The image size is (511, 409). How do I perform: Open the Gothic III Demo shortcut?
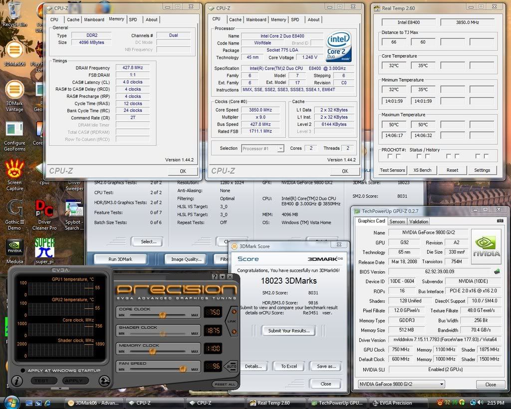(14, 215)
